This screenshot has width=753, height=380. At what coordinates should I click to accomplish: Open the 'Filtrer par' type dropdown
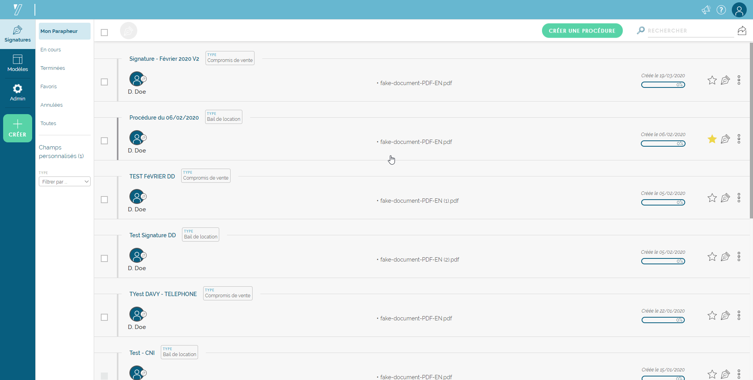pyautogui.click(x=65, y=182)
